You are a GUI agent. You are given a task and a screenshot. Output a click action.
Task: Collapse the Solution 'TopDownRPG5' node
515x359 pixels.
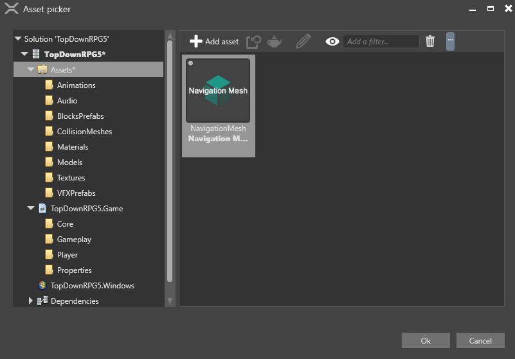click(x=18, y=39)
